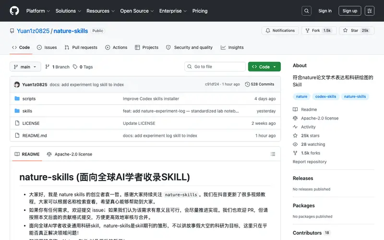384x240 pixels.
Task: Click the eye icon beside 28 watching
Action: coord(295,144)
